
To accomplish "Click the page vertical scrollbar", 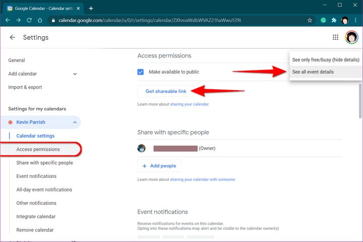I will click(x=360, y=101).
